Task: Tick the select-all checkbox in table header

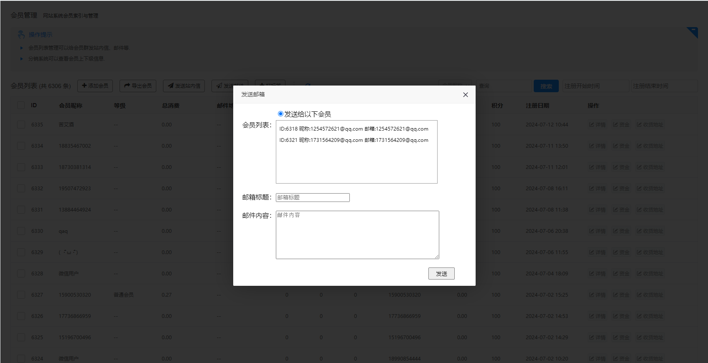Action: 21,106
